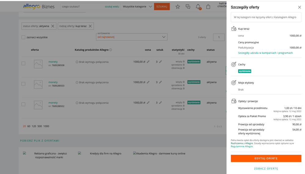Screen dimensions: 305x174
Task: Click 'wyróżnienie' badge of offer 7689288503
Action: [194, 82]
